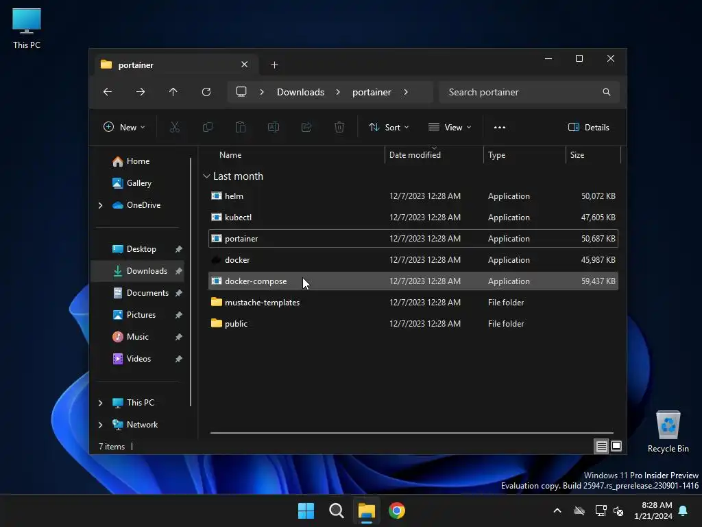Screen dimensions: 702x527
Task: Switch to large thumbnails view icon
Action: (x=616, y=446)
